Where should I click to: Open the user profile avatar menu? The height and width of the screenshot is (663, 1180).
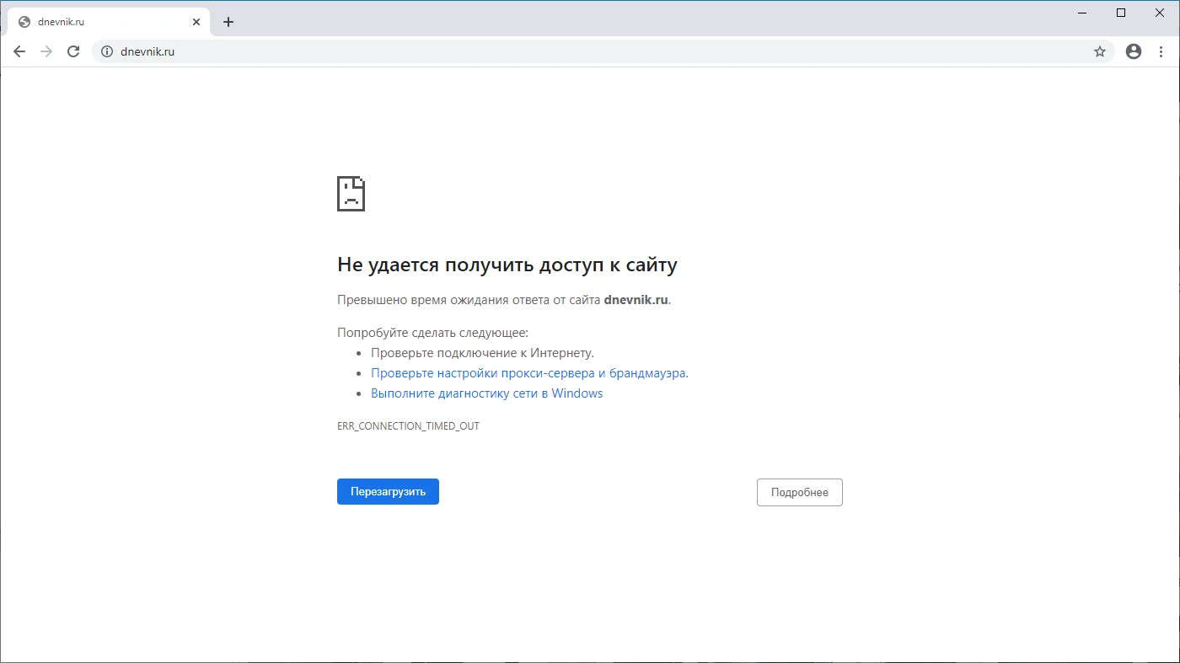[x=1134, y=51]
